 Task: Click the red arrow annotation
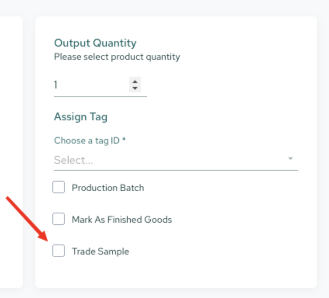27,219
